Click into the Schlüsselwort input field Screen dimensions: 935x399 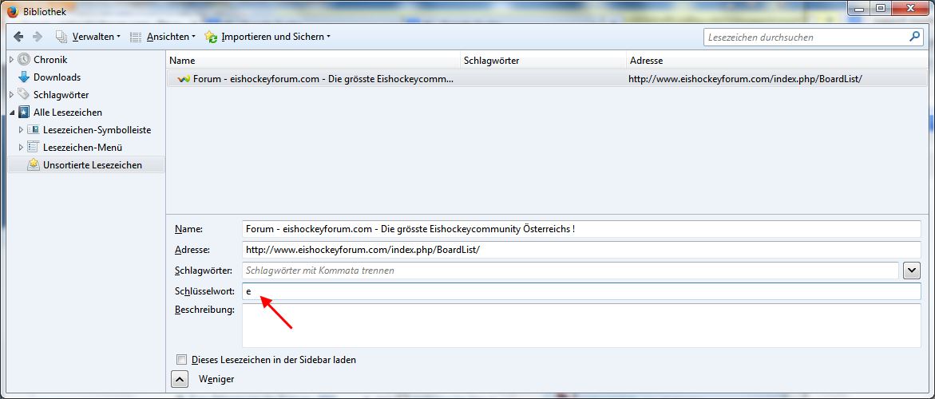pyautogui.click(x=581, y=292)
